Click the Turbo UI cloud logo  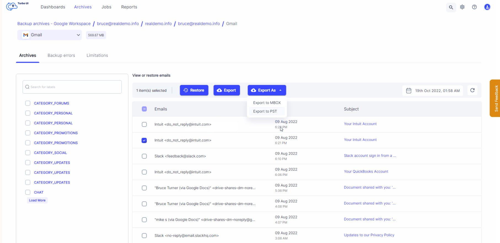click(x=12, y=6)
